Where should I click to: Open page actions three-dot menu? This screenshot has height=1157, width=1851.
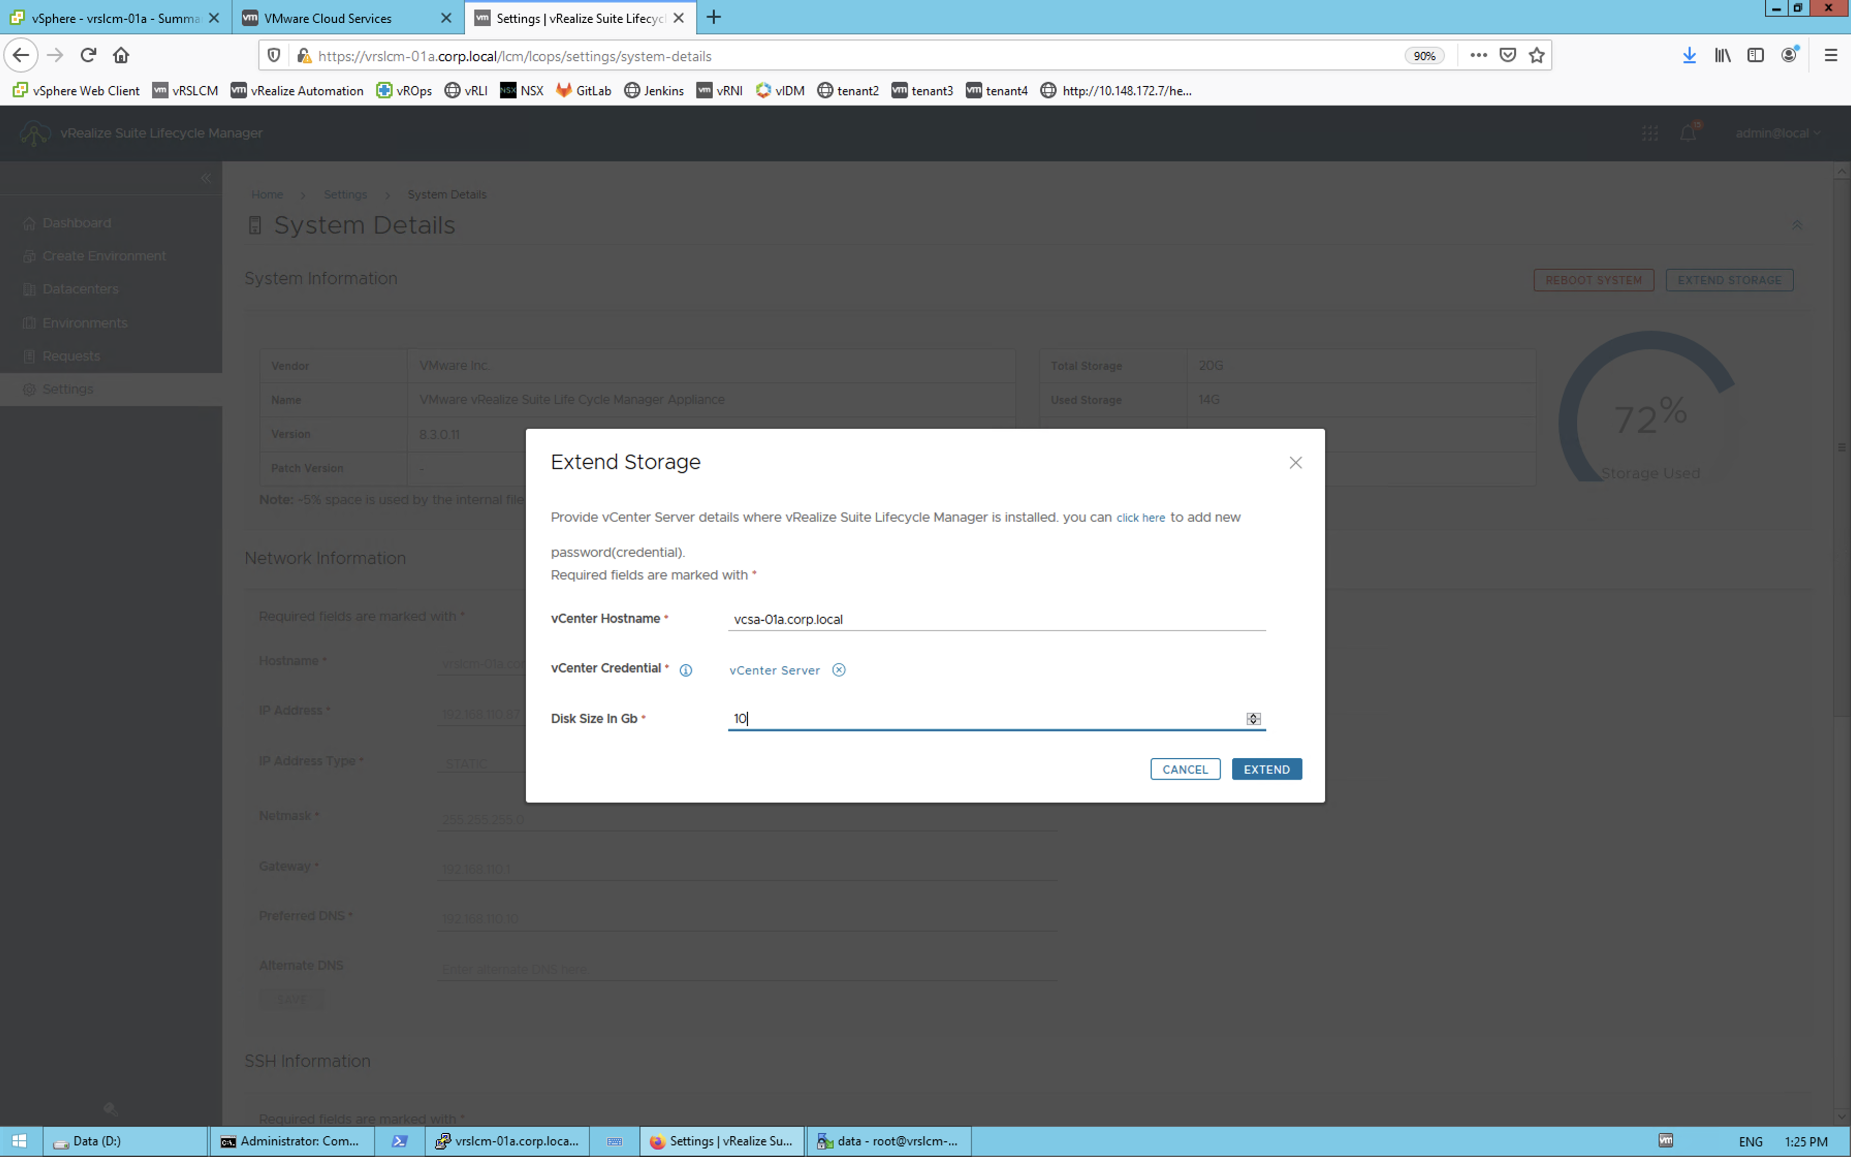tap(1478, 55)
